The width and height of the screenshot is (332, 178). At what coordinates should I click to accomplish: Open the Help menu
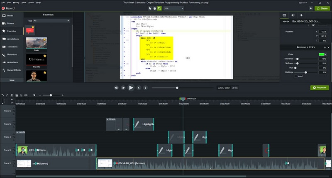38,2
